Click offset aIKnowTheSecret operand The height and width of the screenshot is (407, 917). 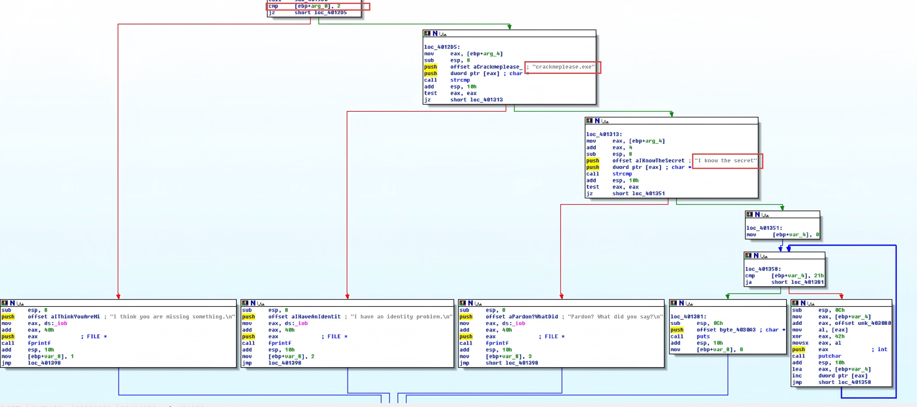tap(649, 160)
